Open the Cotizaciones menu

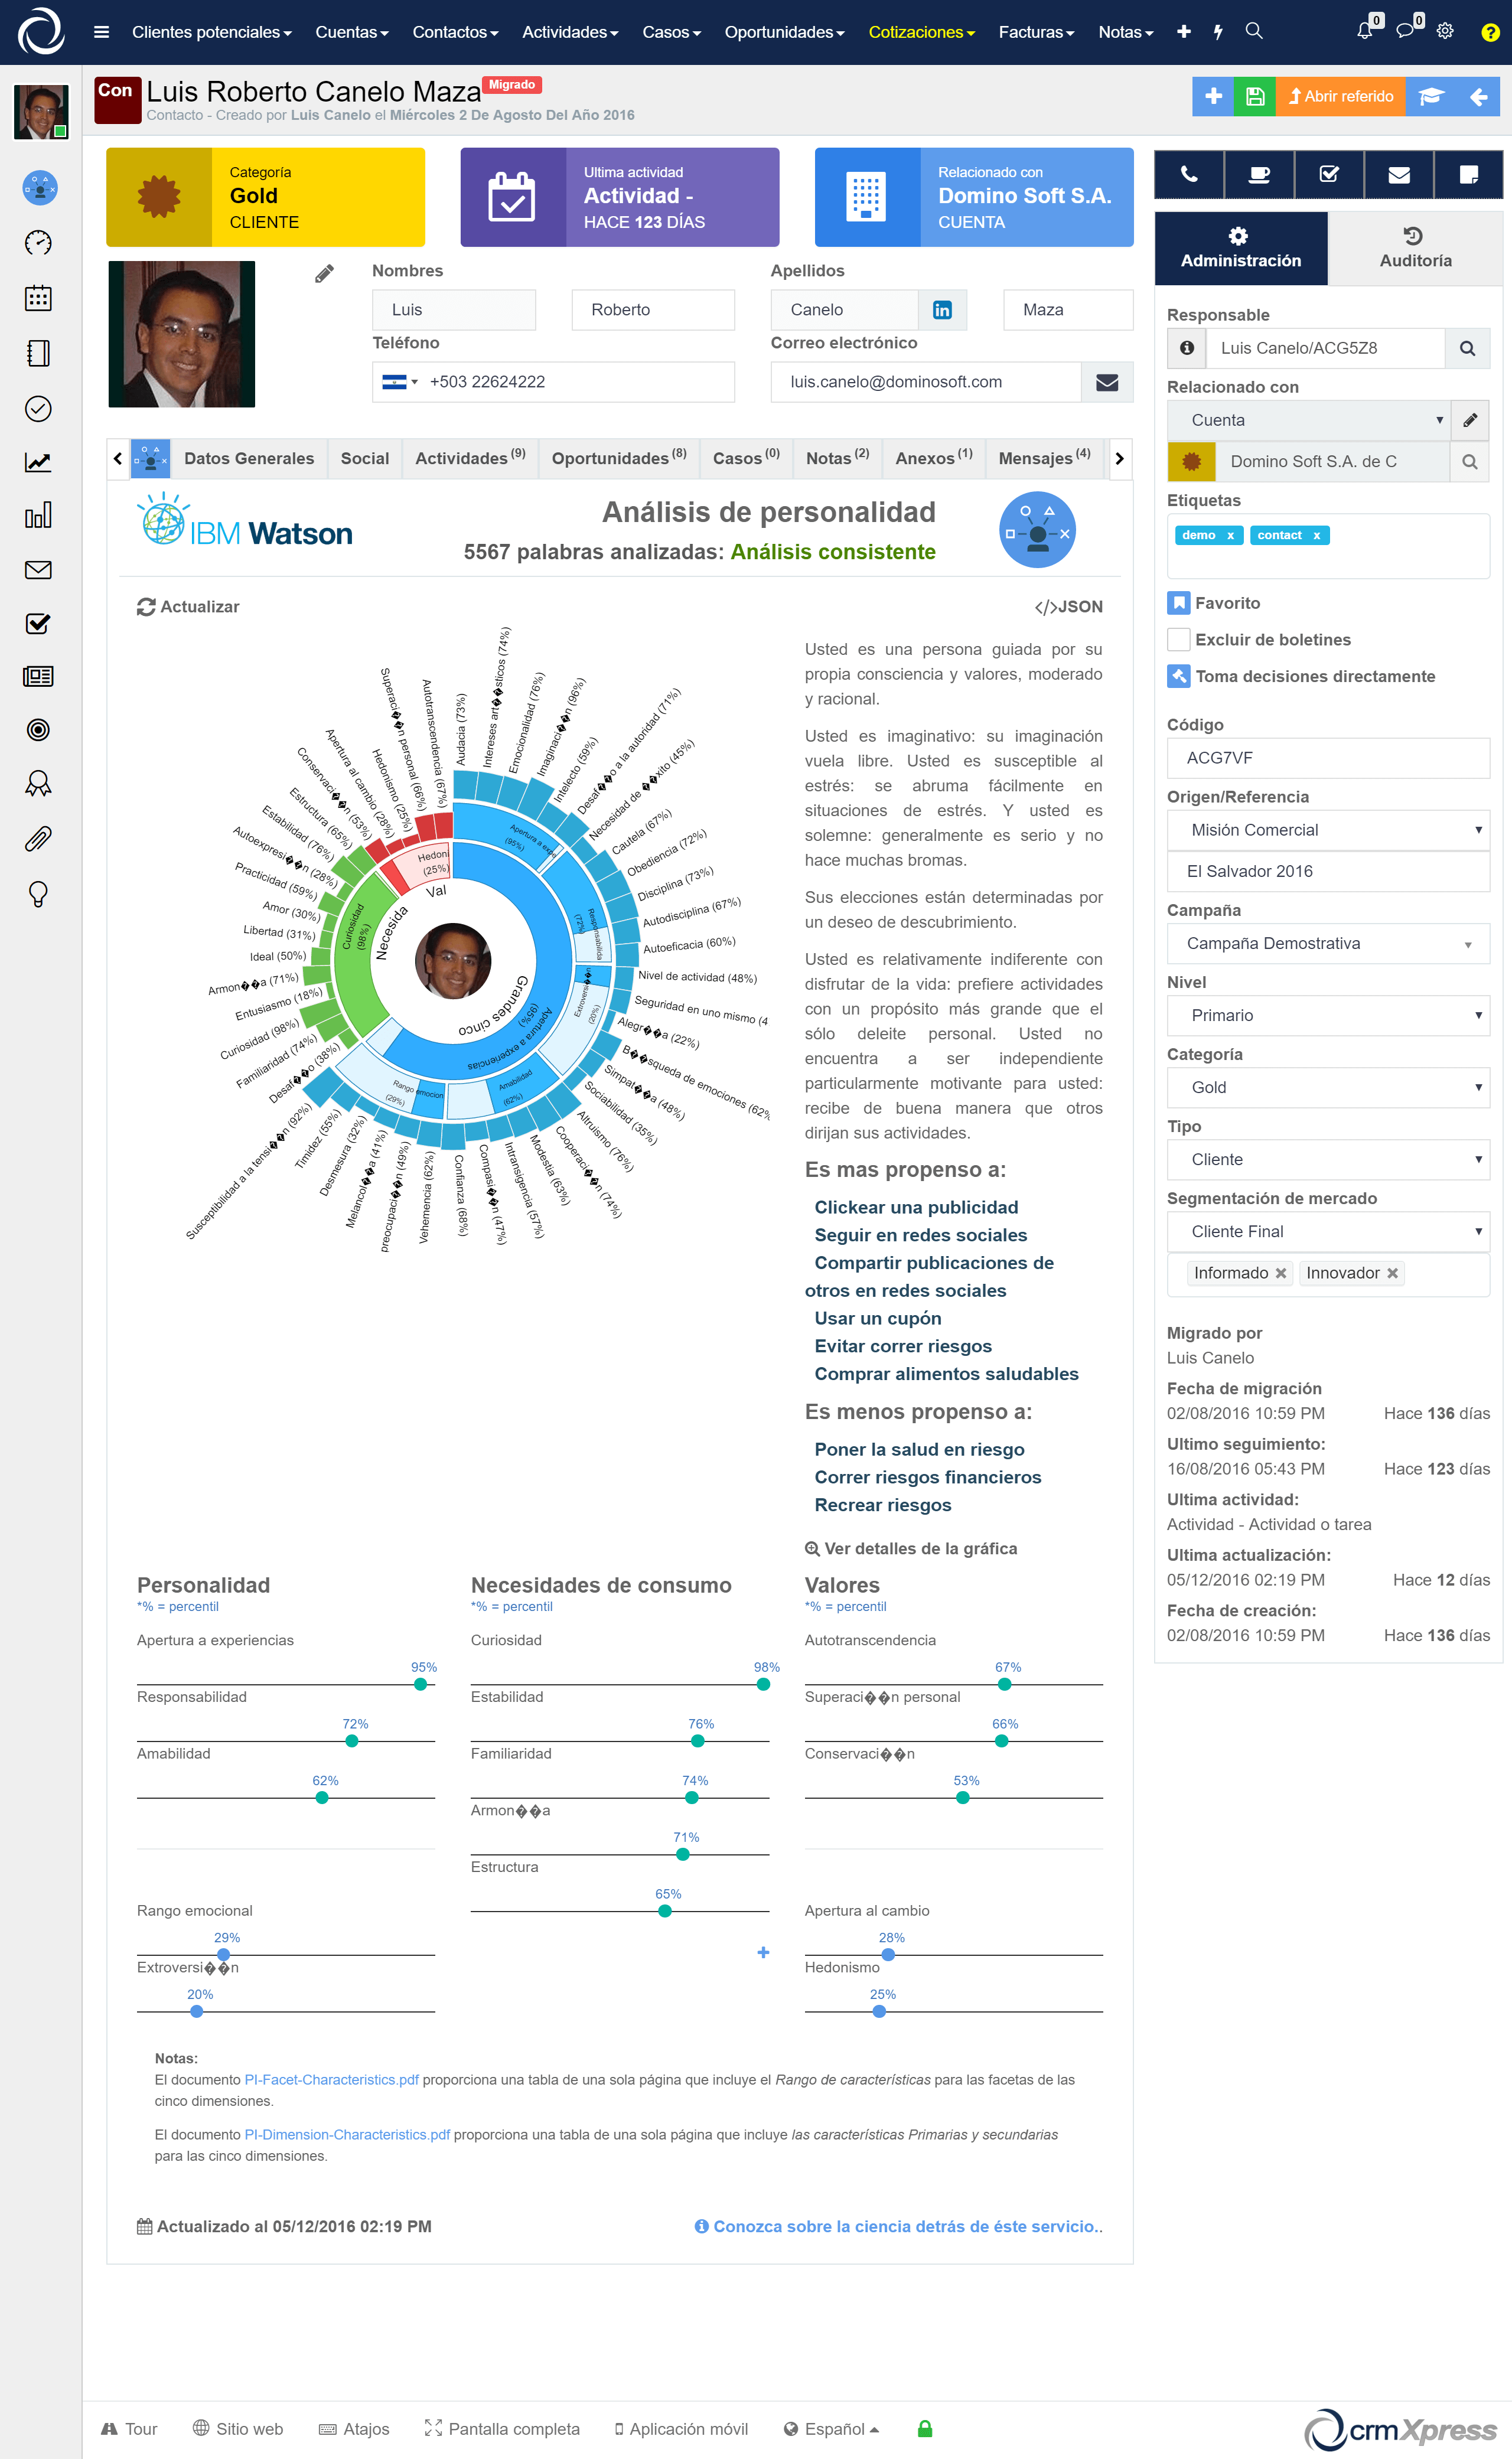[x=921, y=32]
